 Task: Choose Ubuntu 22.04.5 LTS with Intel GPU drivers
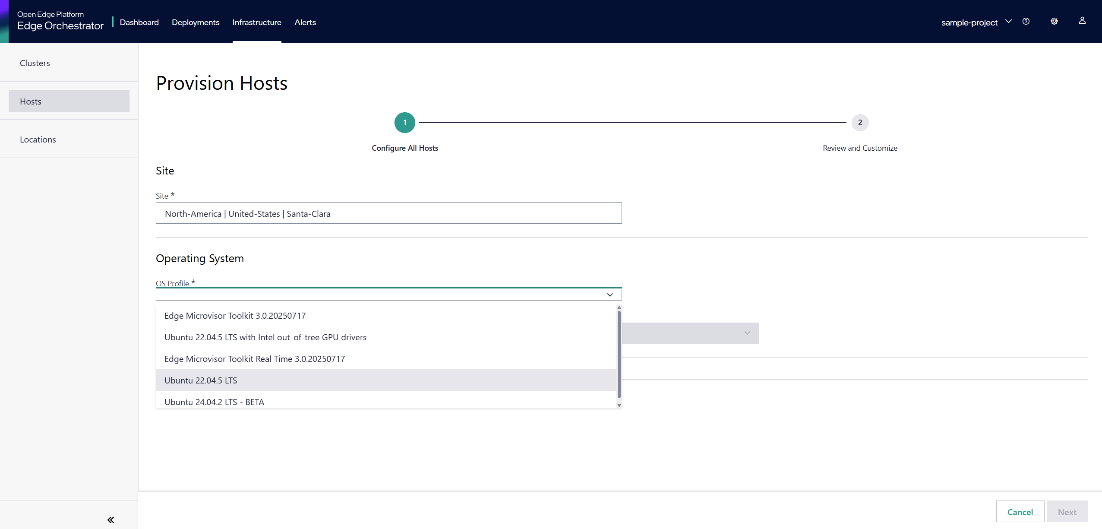tap(386, 337)
